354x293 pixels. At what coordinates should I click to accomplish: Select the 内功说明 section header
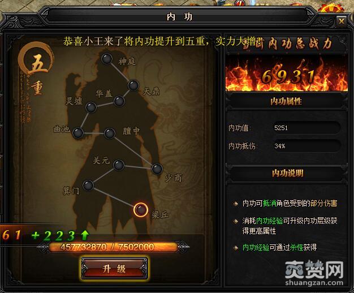pos(287,173)
